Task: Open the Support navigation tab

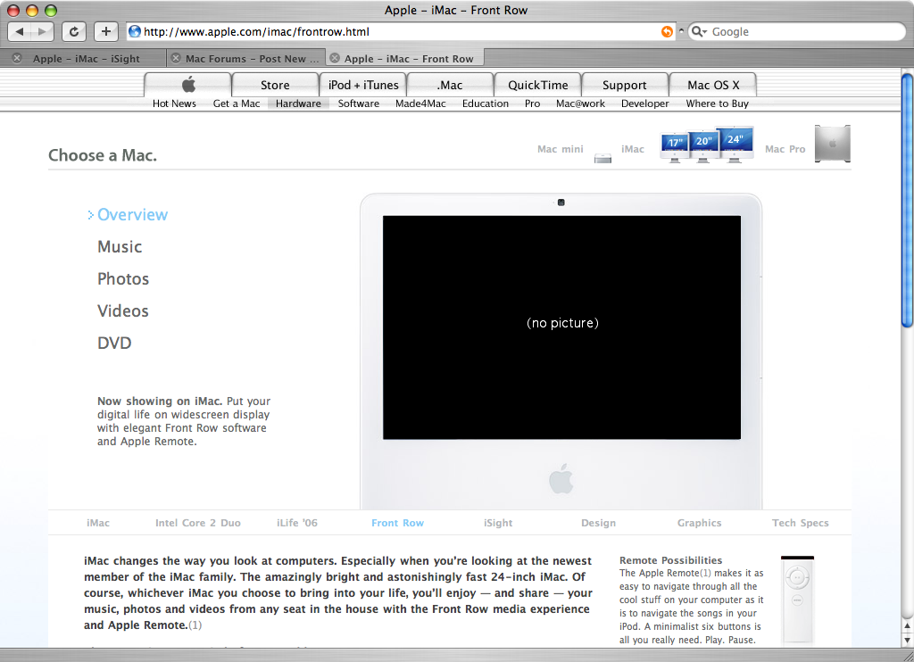Action: coord(624,85)
